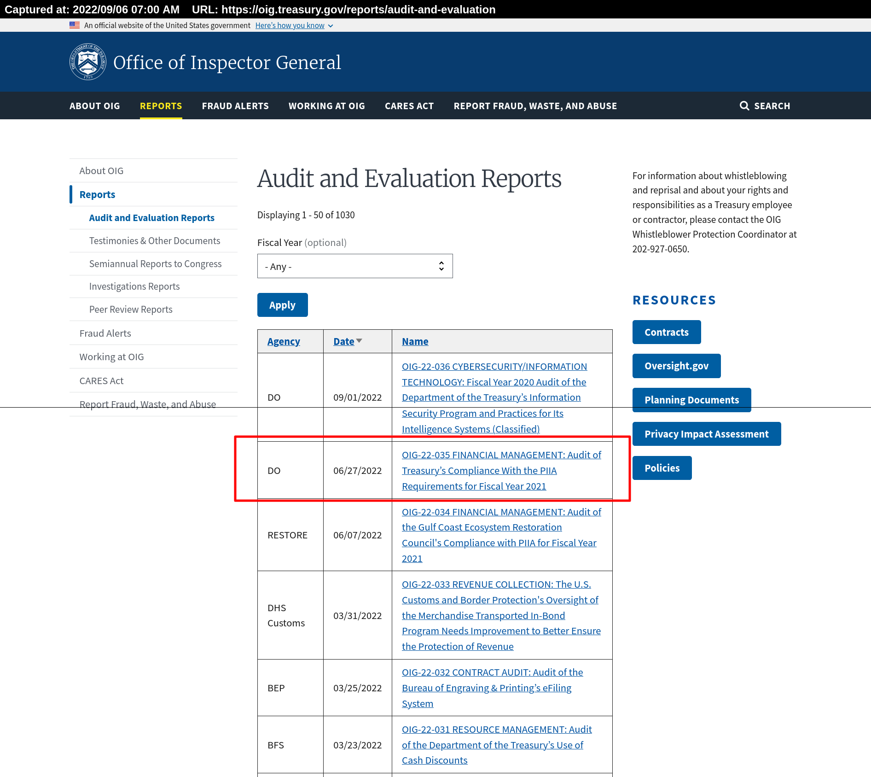Open Peer Review Reports sidebar link
Screen dimensions: 871x777
pyautogui.click(x=131, y=310)
